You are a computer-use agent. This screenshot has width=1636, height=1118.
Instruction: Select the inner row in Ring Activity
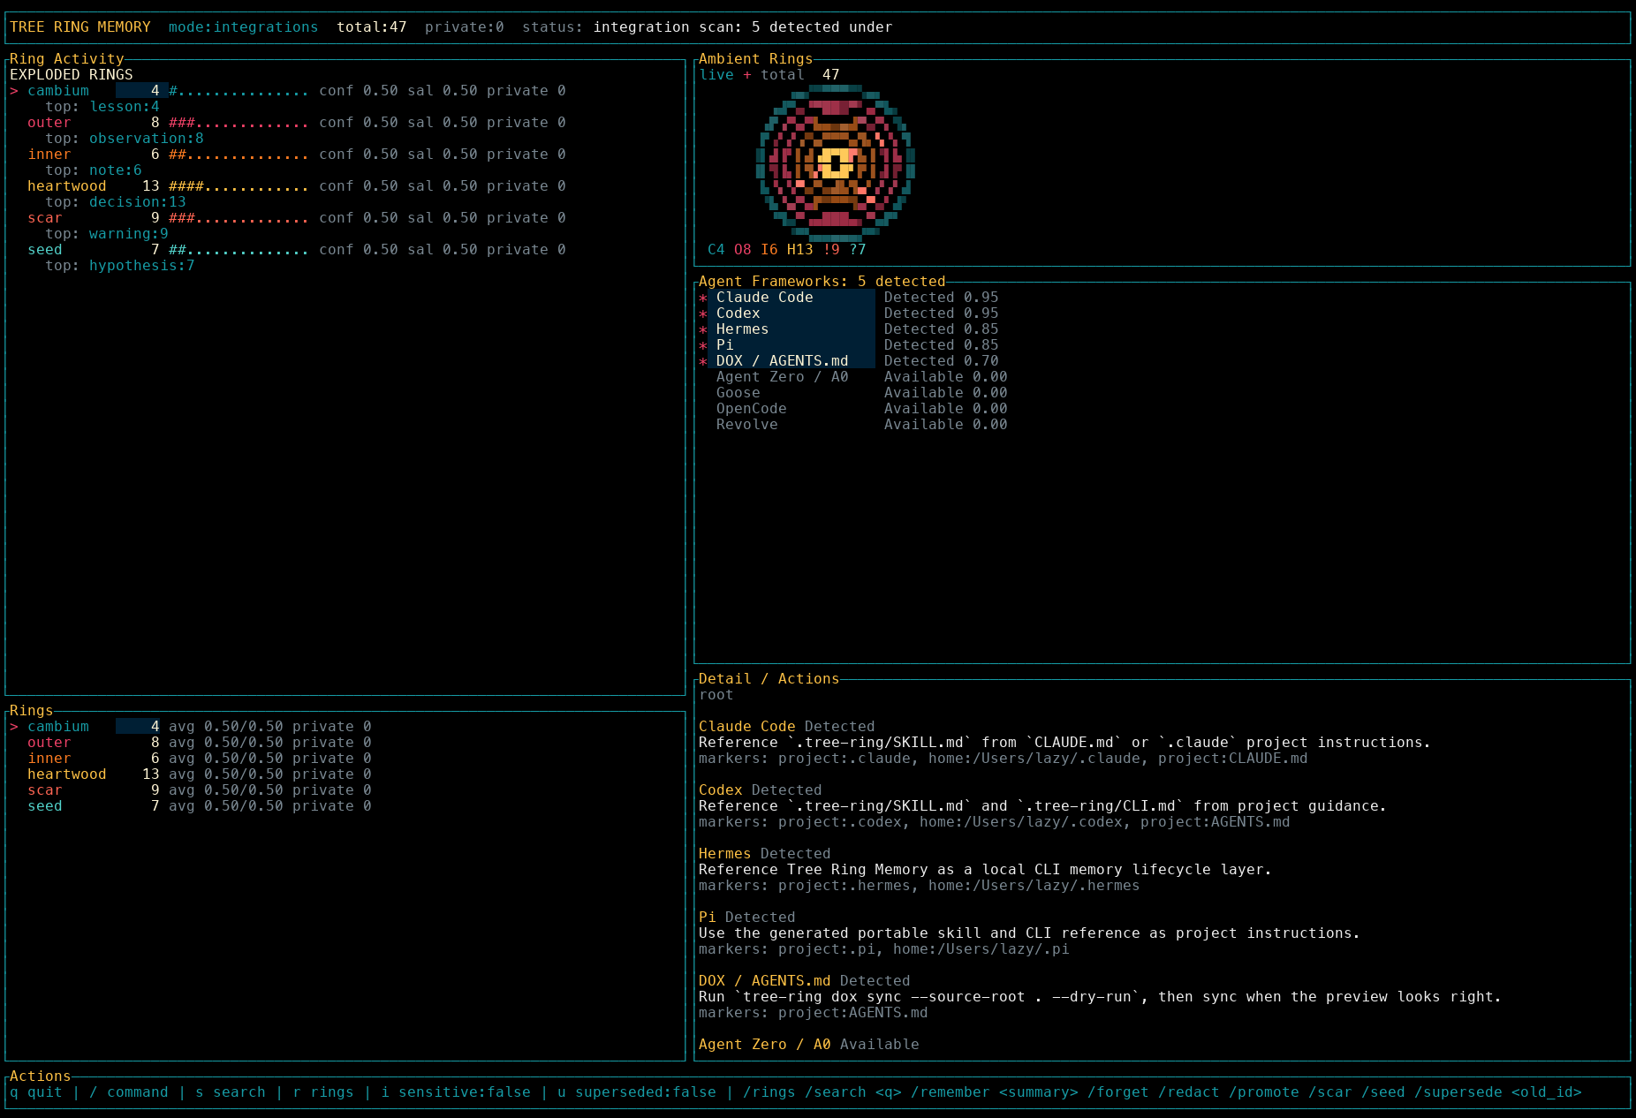[x=288, y=155]
